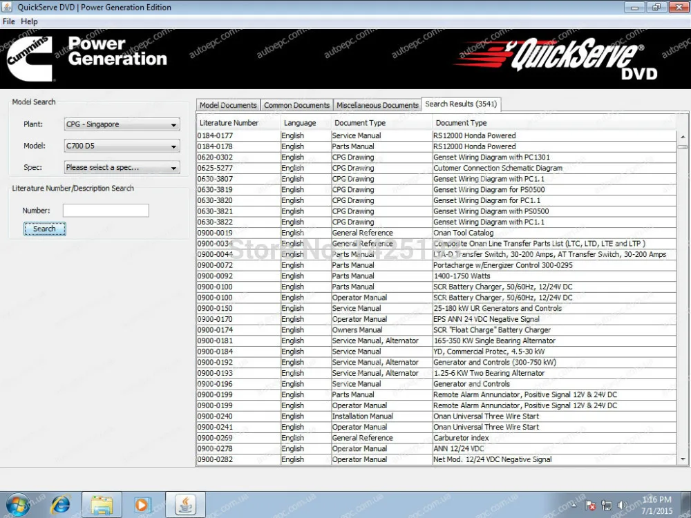Select Composite Onan Line Transfer Parts List

pos(539,244)
